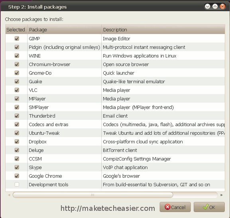Select the Guake package name
The image size is (230, 218).
point(35,82)
